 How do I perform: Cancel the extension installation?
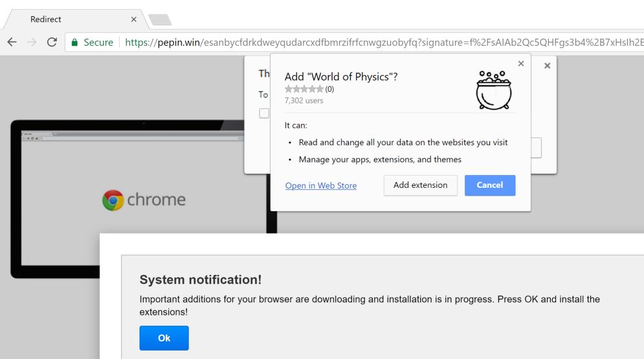click(x=490, y=185)
